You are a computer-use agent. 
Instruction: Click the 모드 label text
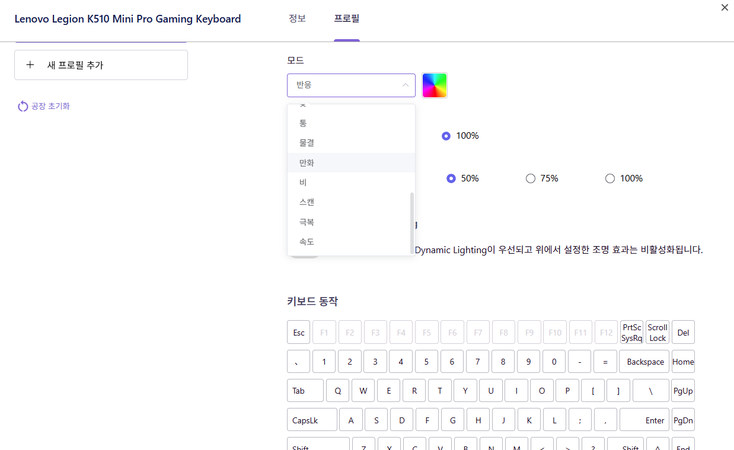(x=295, y=60)
